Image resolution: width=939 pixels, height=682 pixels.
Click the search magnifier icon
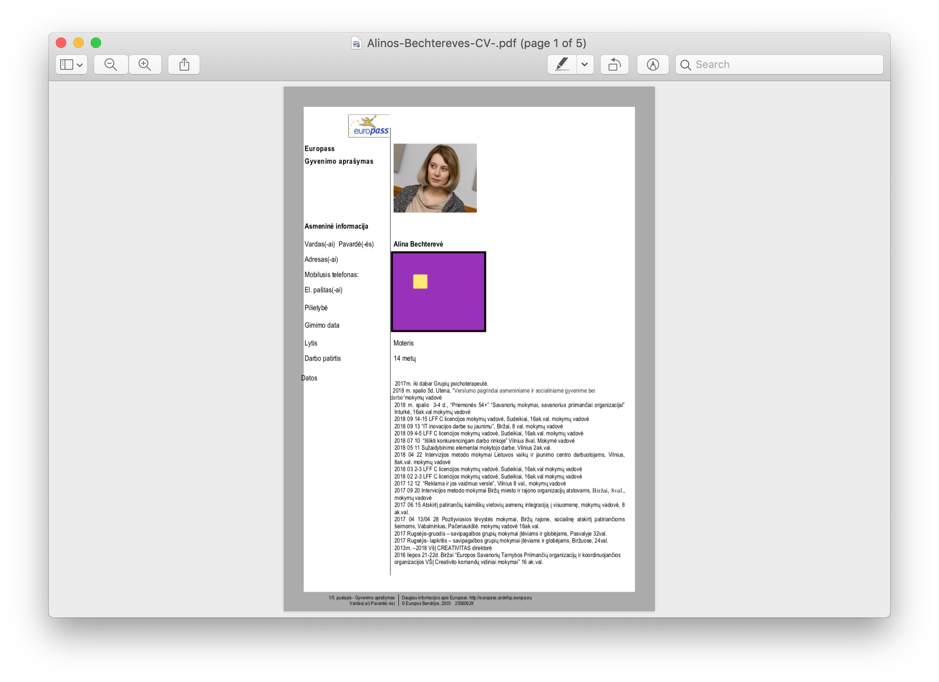[x=685, y=65]
